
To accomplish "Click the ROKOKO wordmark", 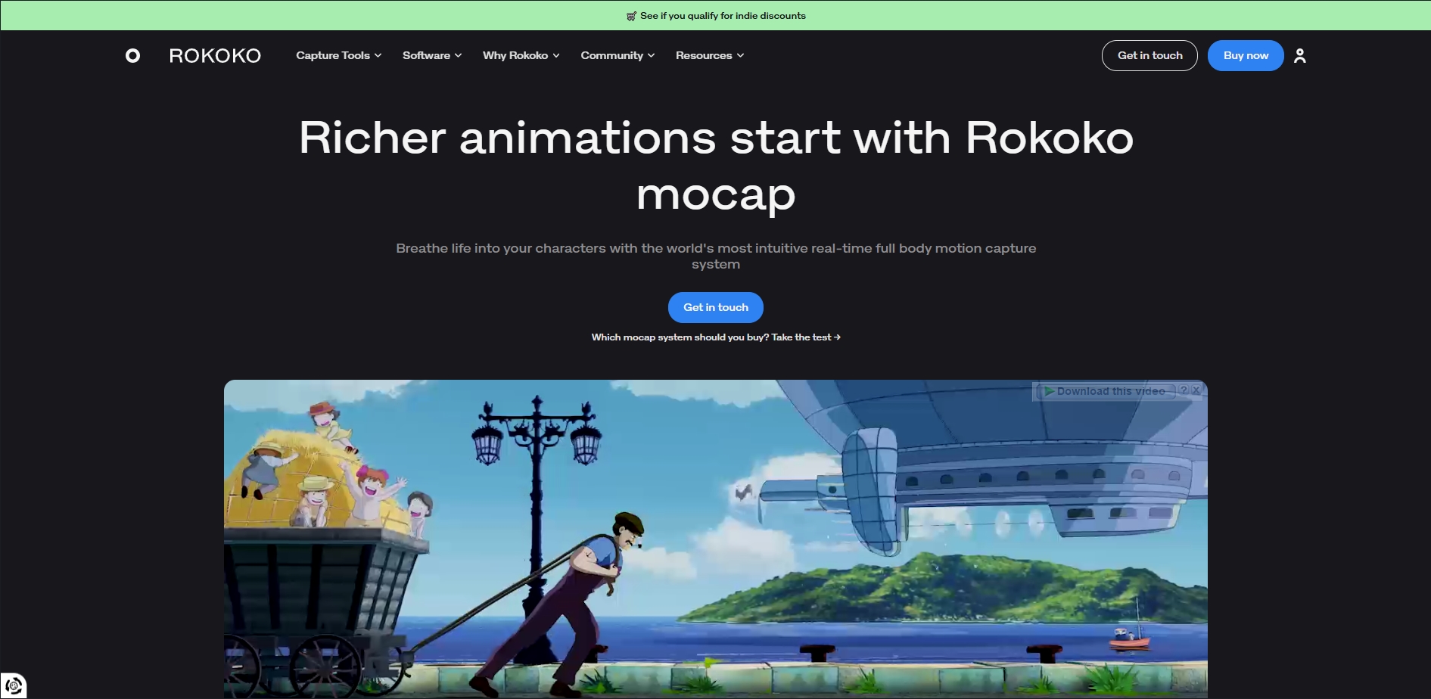I will tap(215, 55).
